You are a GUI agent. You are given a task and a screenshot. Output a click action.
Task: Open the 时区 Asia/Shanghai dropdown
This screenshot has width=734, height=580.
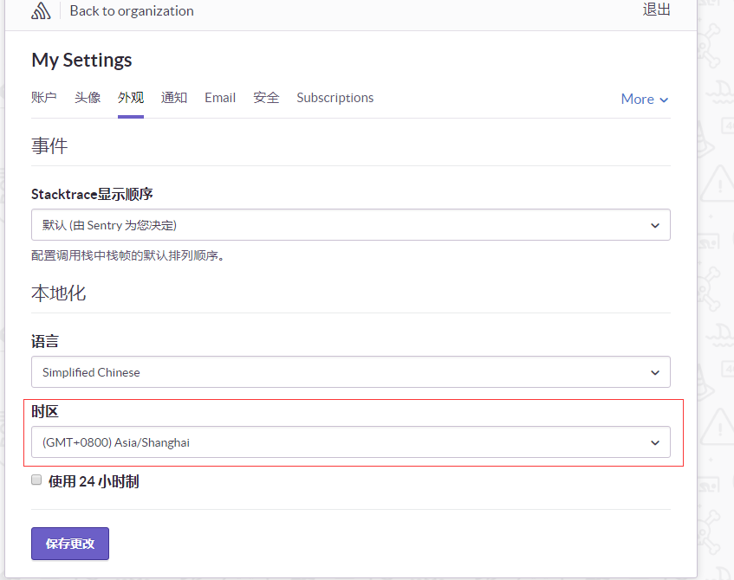pyautogui.click(x=351, y=442)
